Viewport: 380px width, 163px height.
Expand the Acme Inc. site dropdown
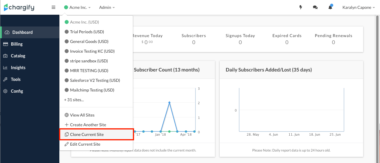tap(78, 7)
